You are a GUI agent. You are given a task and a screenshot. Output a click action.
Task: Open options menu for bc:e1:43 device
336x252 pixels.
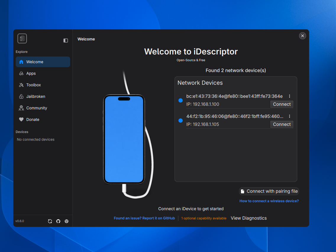point(290,96)
